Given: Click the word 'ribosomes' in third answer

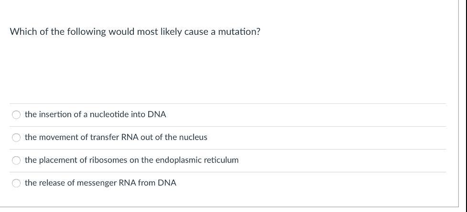Looking at the screenshot, I should tap(108, 160).
